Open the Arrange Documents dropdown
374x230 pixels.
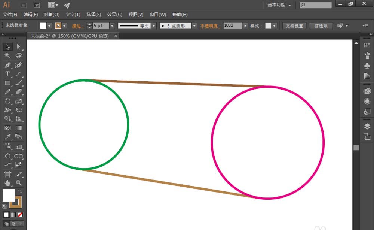[x=53, y=5]
